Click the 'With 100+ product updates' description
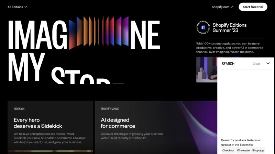The height and width of the screenshot is (154, 275). (230, 48)
